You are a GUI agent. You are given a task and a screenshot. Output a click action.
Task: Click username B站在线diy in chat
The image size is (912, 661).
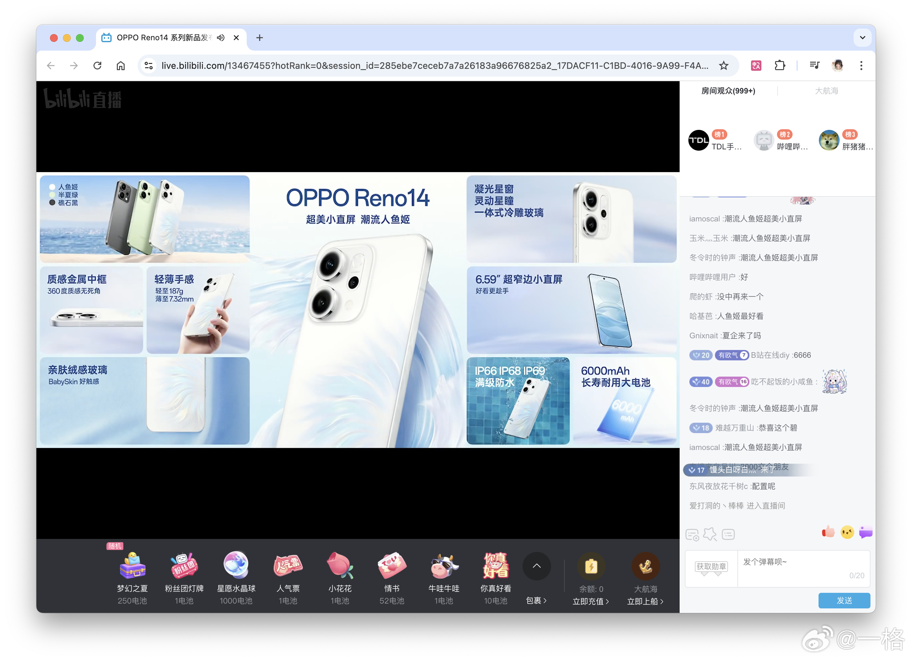pos(770,355)
